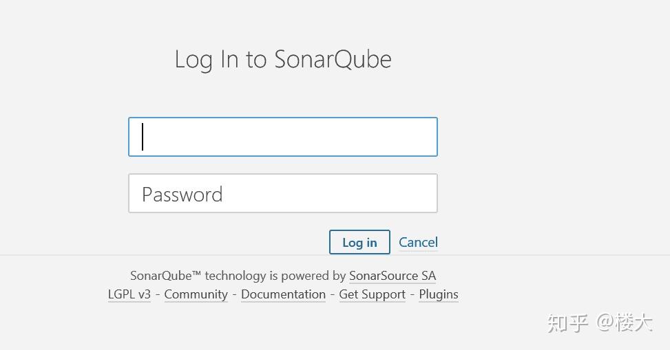
Task: Click the "SonarQube™ technology is powered by" text
Action: pos(238,276)
